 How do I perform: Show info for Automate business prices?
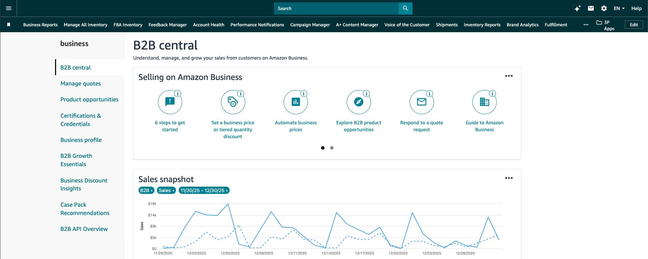(x=304, y=93)
